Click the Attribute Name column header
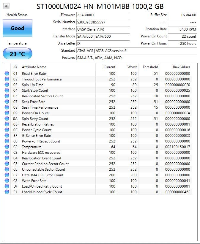The height and width of the screenshot is (244, 200). click(34, 67)
